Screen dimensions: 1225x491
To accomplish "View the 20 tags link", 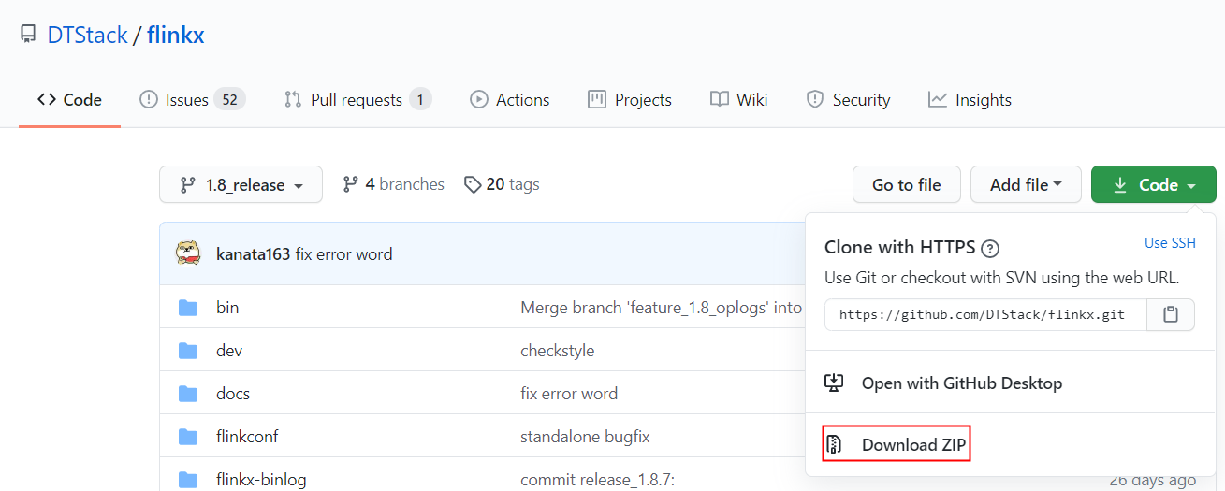I will (x=503, y=185).
